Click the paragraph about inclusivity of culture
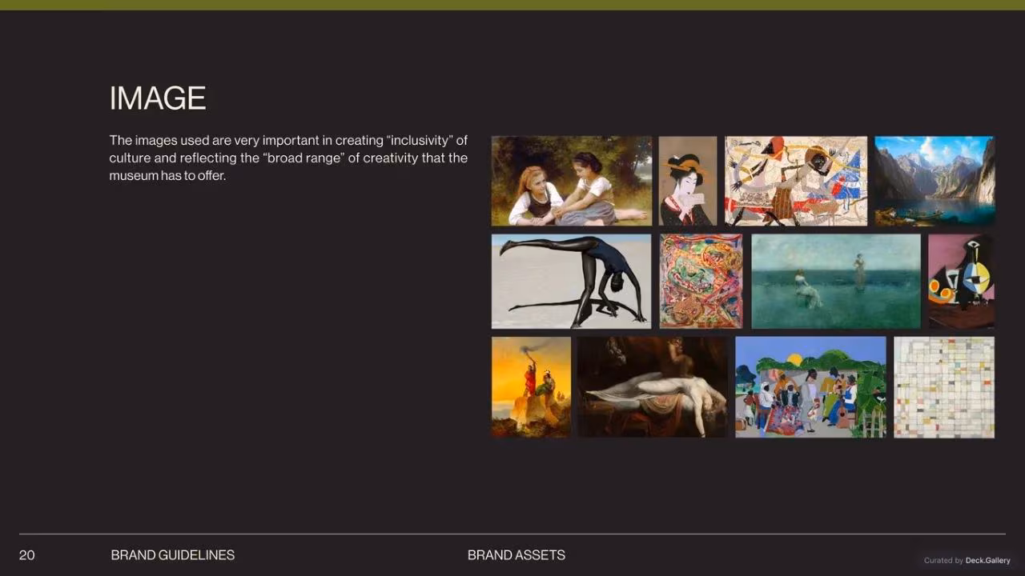This screenshot has width=1025, height=576. pyautogui.click(x=288, y=158)
